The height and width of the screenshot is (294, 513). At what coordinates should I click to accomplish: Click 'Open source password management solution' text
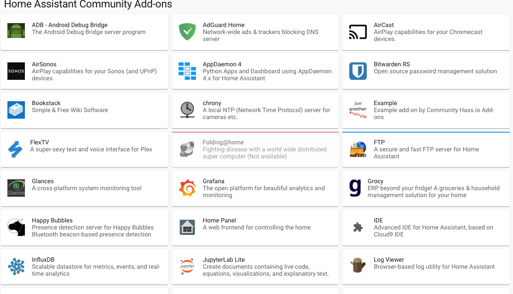(435, 71)
